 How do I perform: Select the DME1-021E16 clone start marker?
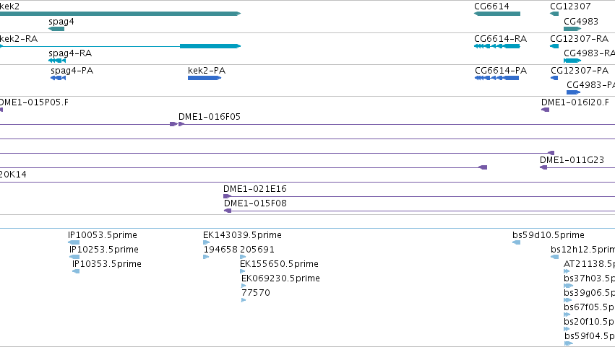227,196
